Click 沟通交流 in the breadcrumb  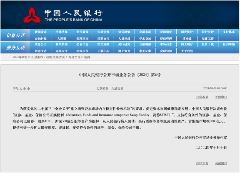(74, 57)
